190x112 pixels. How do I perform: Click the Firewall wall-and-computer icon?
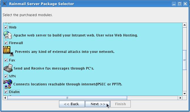(x=8, y=51)
